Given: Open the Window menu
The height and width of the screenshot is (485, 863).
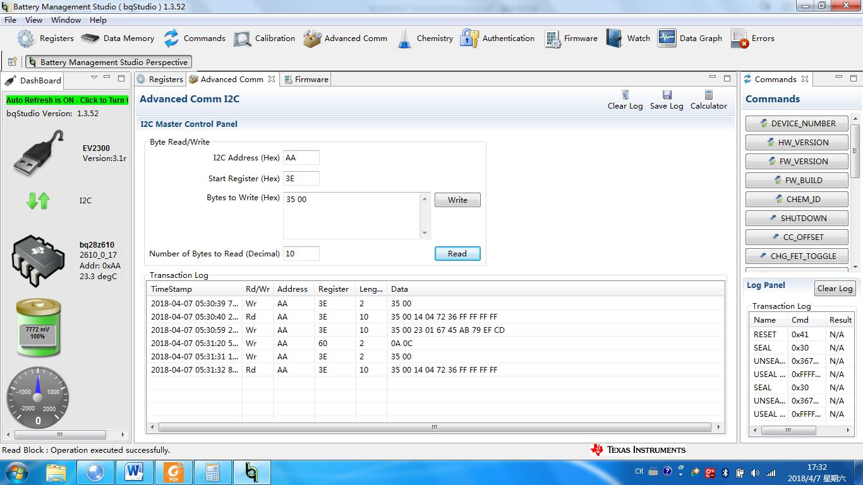Looking at the screenshot, I should (x=66, y=20).
